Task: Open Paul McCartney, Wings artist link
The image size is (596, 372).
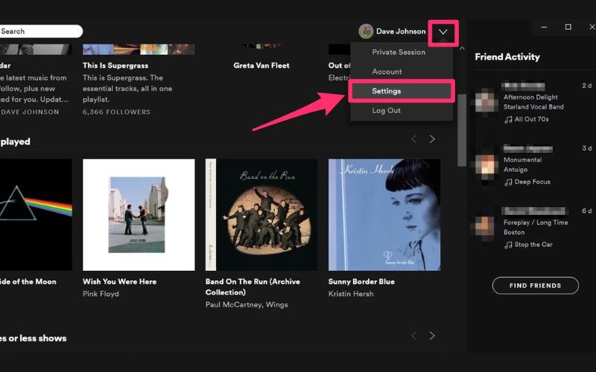Action: point(247,305)
